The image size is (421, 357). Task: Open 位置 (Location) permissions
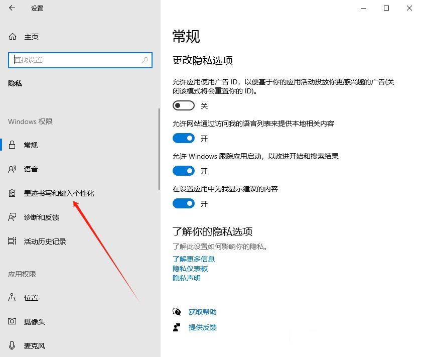pos(31,297)
